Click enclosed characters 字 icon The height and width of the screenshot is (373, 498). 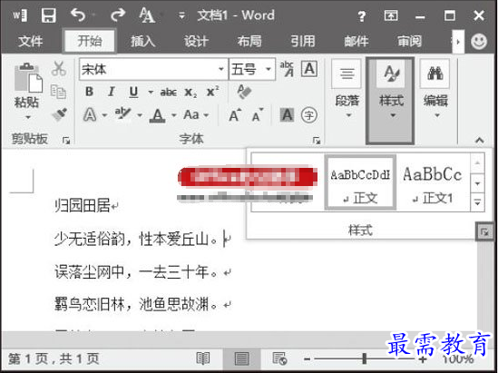(309, 115)
